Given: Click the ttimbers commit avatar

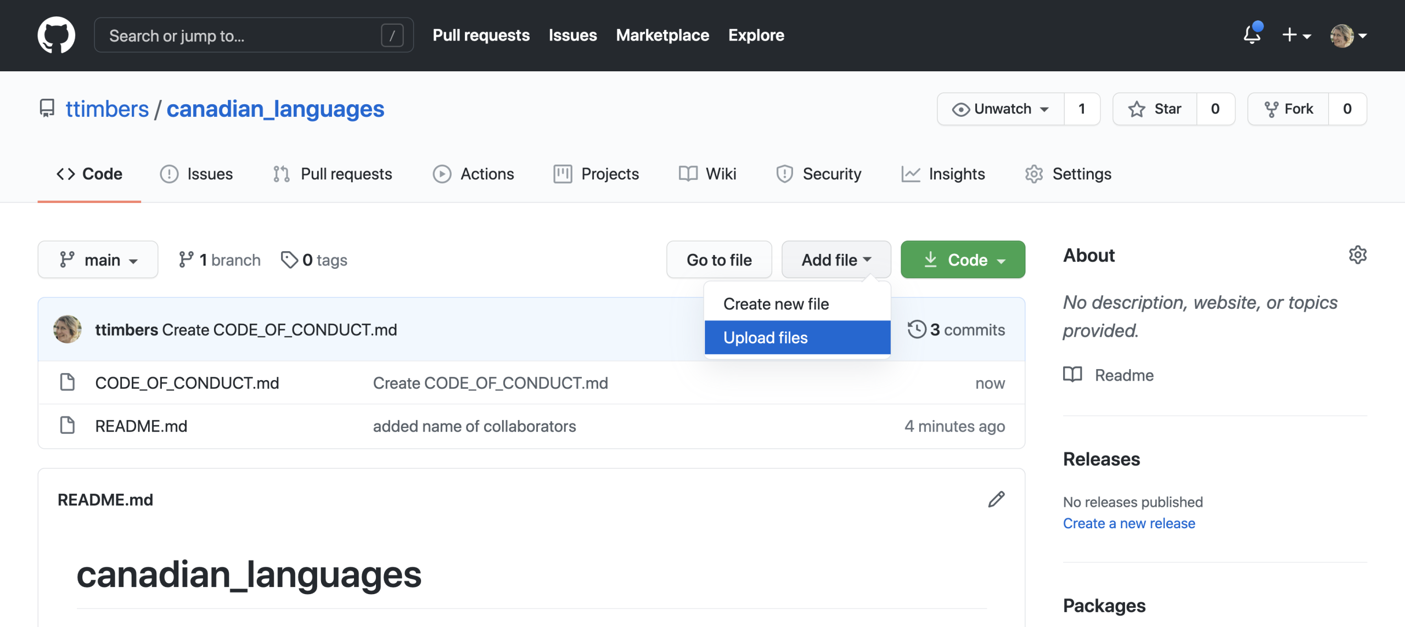Looking at the screenshot, I should tap(68, 330).
